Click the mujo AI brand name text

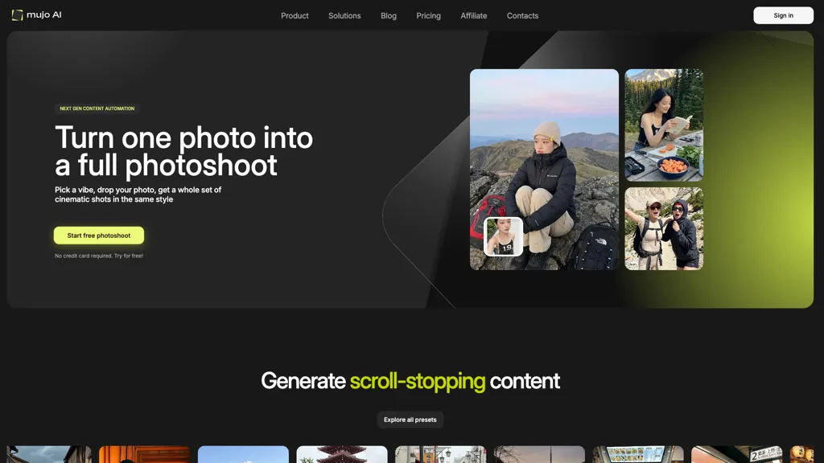coord(44,14)
